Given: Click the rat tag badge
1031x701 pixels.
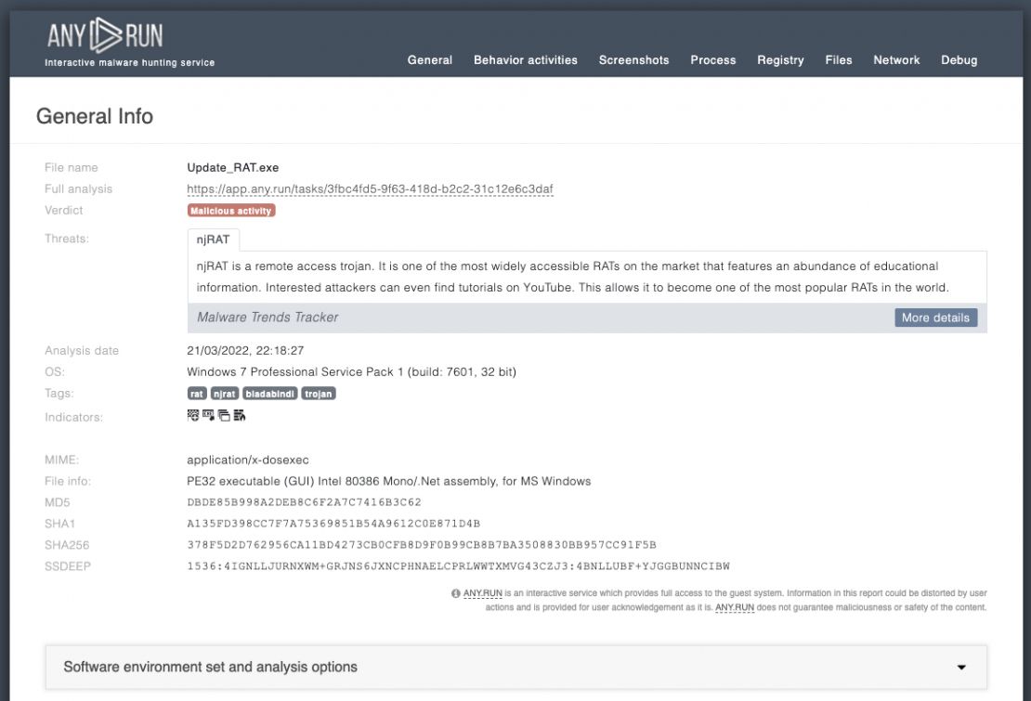Looking at the screenshot, I should (196, 393).
